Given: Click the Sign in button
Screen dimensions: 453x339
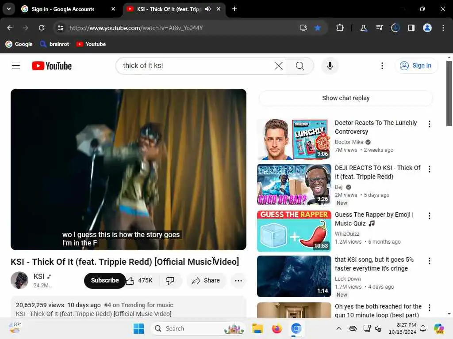Looking at the screenshot, I should 416,66.
